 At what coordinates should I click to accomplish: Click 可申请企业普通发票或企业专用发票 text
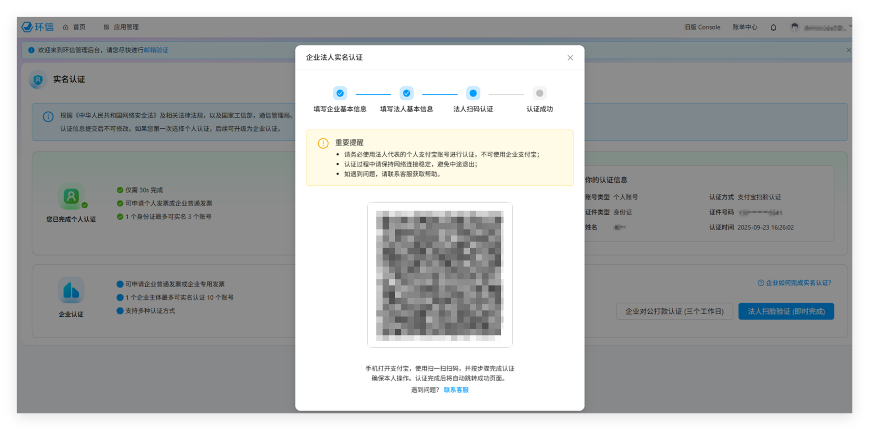click(175, 284)
